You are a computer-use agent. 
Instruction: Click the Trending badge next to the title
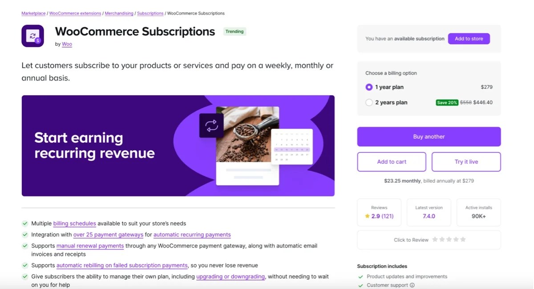(x=235, y=31)
